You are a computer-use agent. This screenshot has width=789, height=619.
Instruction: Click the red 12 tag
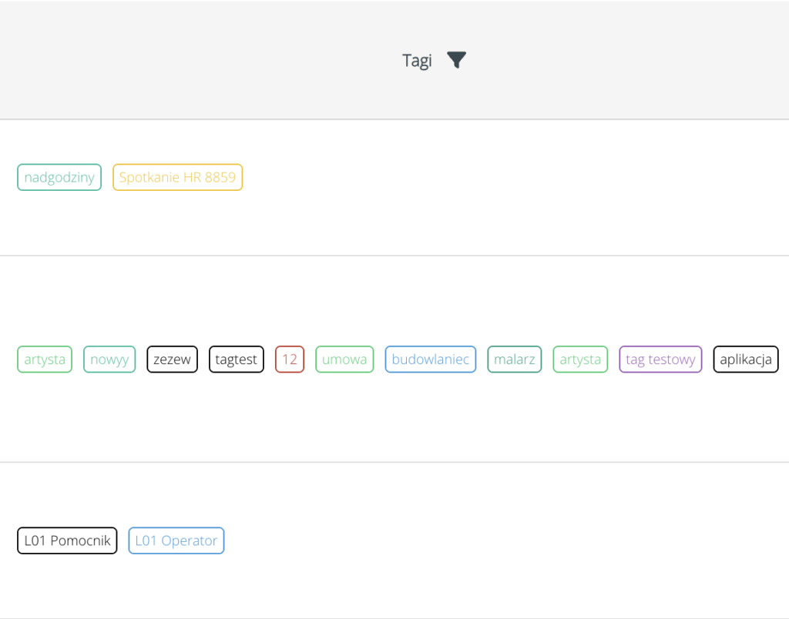pos(290,360)
